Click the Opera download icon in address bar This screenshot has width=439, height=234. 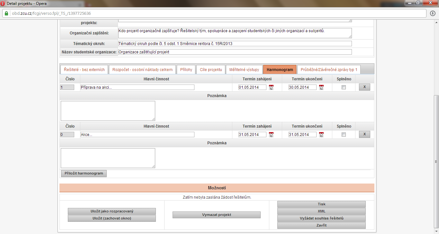coord(433,14)
